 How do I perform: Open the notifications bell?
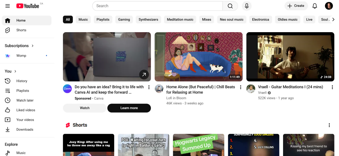(315, 6)
